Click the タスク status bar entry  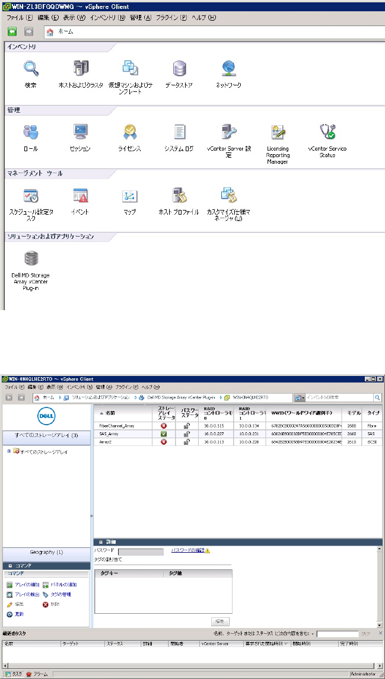[12, 674]
